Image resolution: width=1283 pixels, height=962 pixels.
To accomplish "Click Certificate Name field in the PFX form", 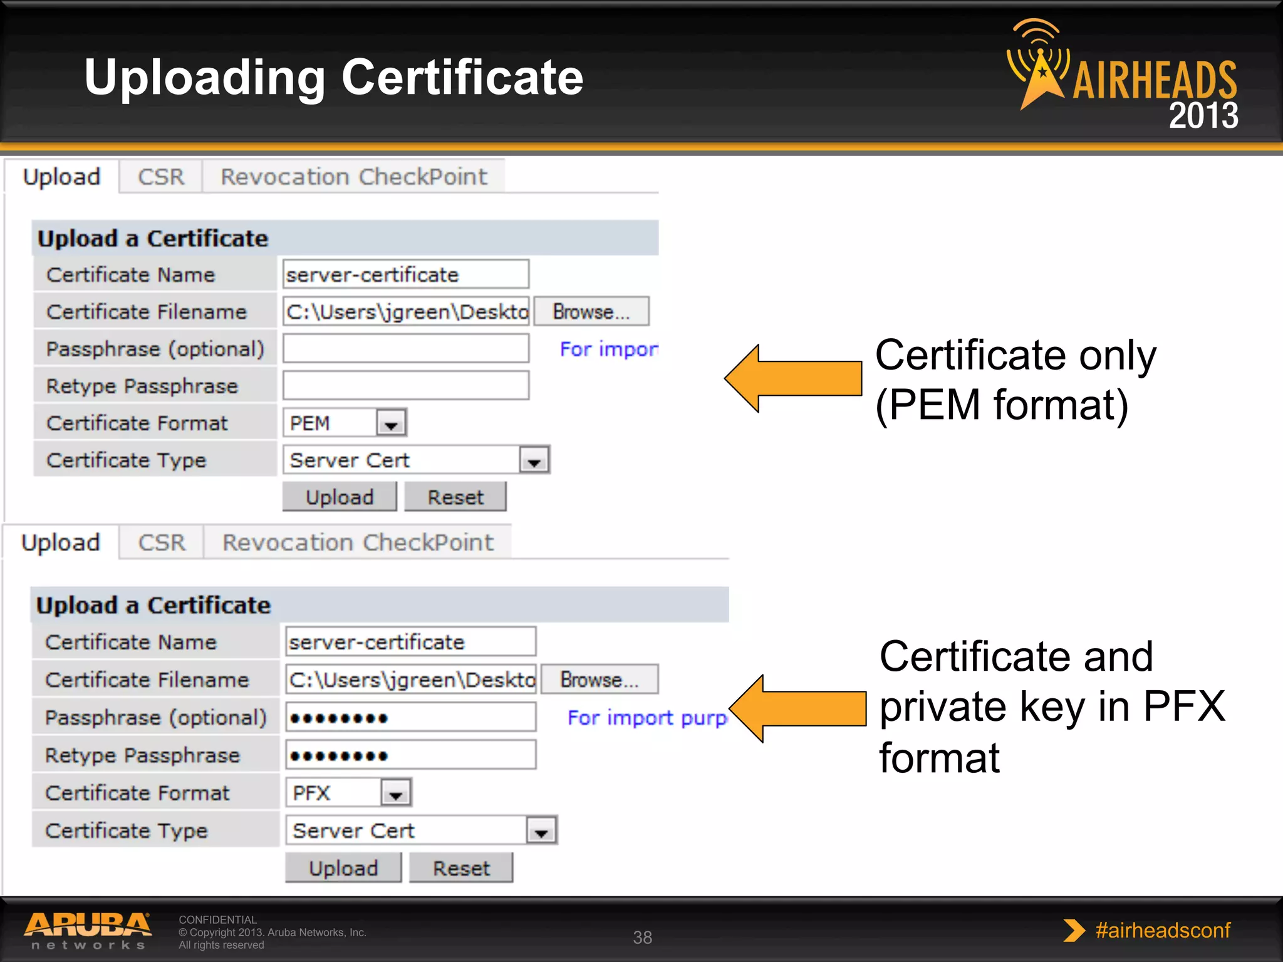I will [411, 642].
